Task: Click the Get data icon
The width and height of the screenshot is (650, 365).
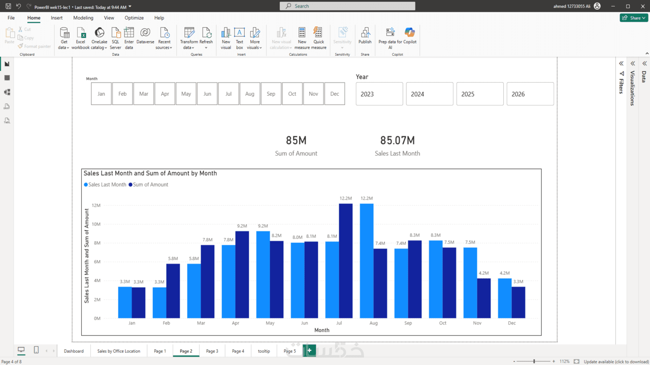Action: [x=64, y=33]
